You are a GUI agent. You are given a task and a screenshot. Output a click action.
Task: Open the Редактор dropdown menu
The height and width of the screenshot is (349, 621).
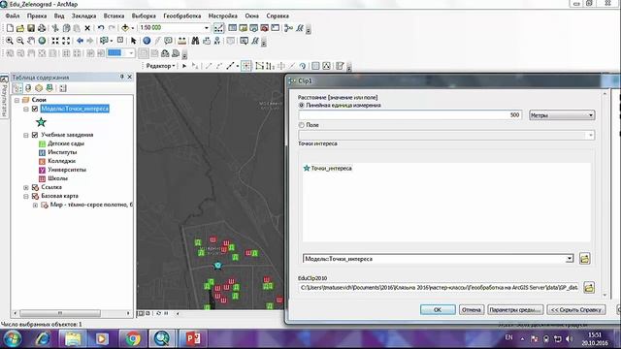[160, 66]
